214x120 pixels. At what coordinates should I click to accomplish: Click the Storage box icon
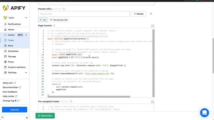click(x=5, y=56)
